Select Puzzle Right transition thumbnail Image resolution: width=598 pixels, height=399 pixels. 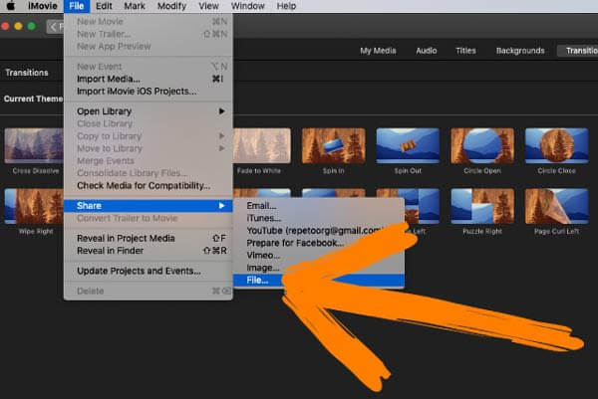[482, 206]
